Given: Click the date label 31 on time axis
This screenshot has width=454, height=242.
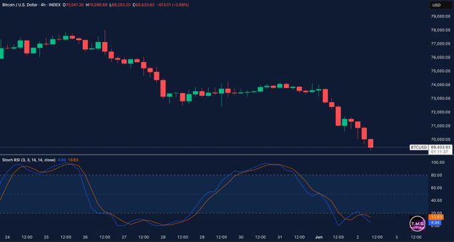Looking at the screenshot, I should (x=280, y=237).
